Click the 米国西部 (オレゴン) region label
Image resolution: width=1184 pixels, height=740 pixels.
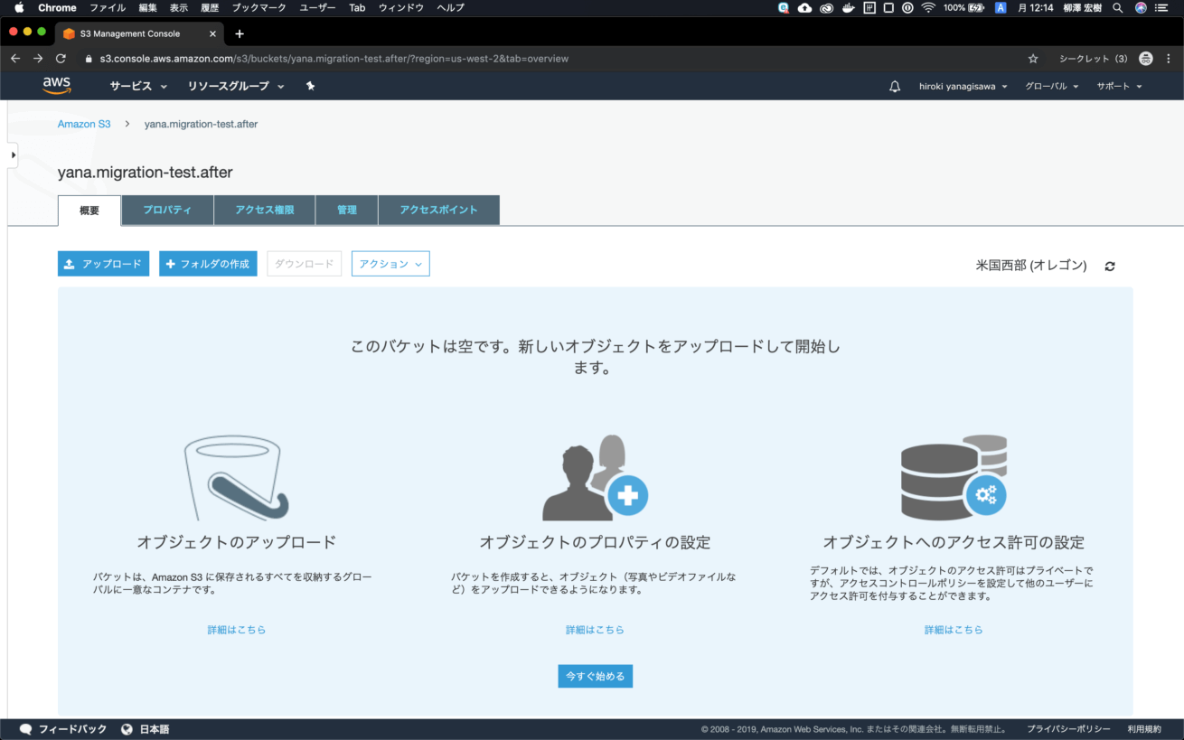[x=1031, y=266]
